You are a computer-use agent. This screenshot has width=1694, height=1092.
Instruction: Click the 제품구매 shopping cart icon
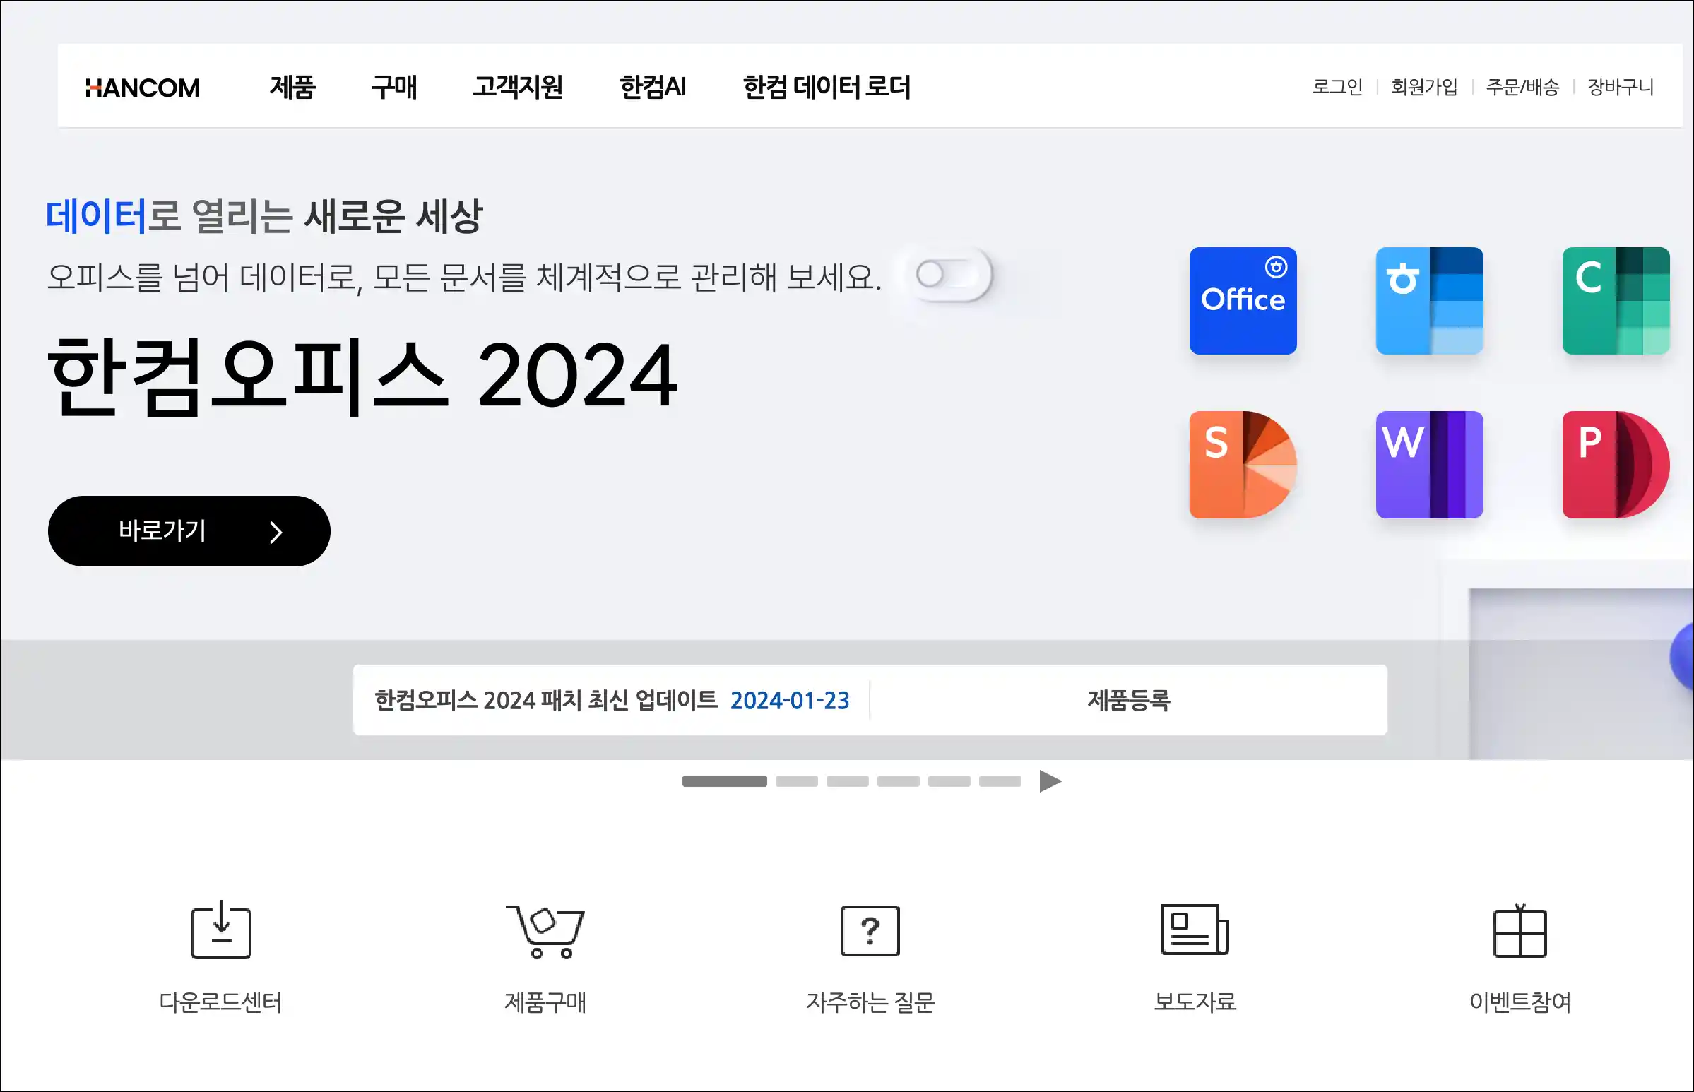(545, 931)
